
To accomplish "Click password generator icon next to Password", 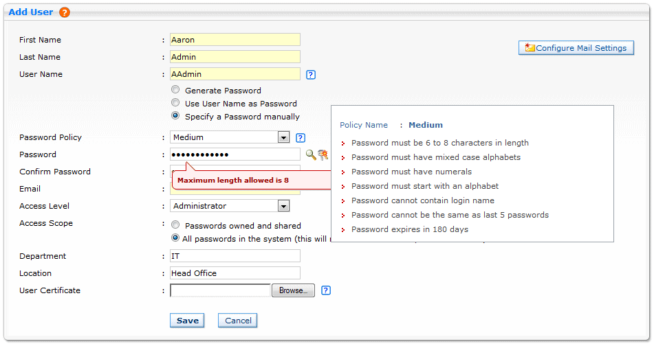I will (323, 155).
